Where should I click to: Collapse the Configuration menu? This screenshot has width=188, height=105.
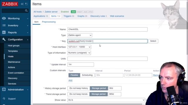click(28, 40)
